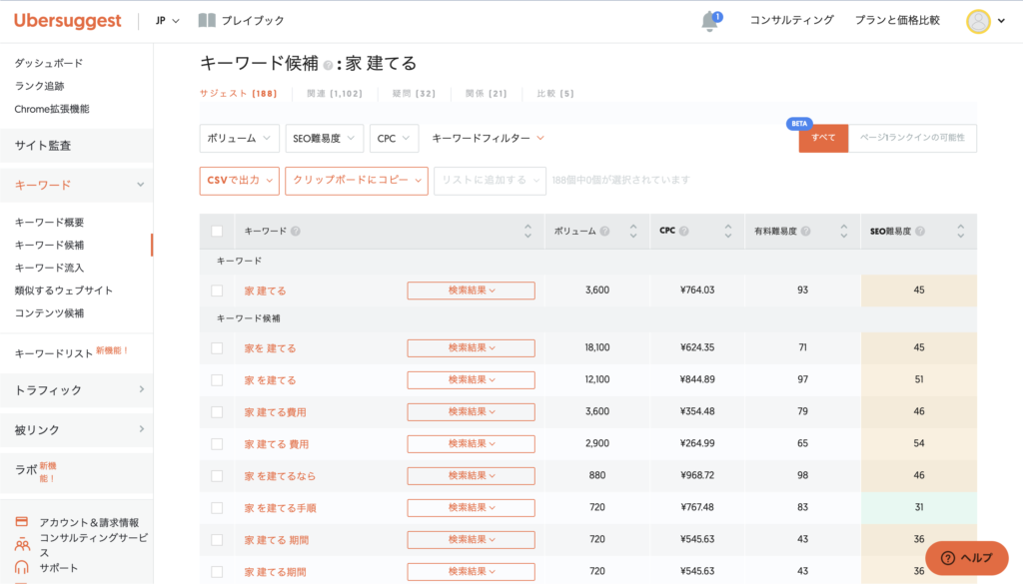Expand the トラフィック sidebar section
This screenshot has width=1023, height=584.
coord(77,389)
